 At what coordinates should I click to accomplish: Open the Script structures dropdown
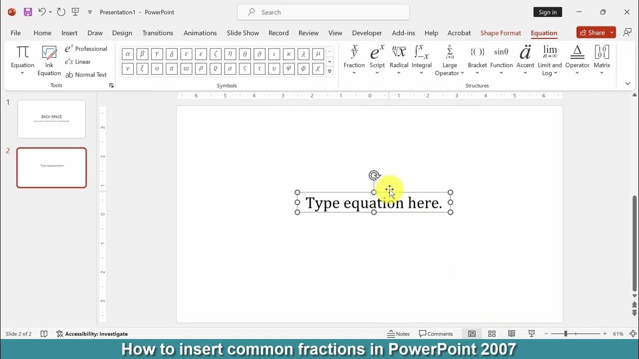coord(377,60)
